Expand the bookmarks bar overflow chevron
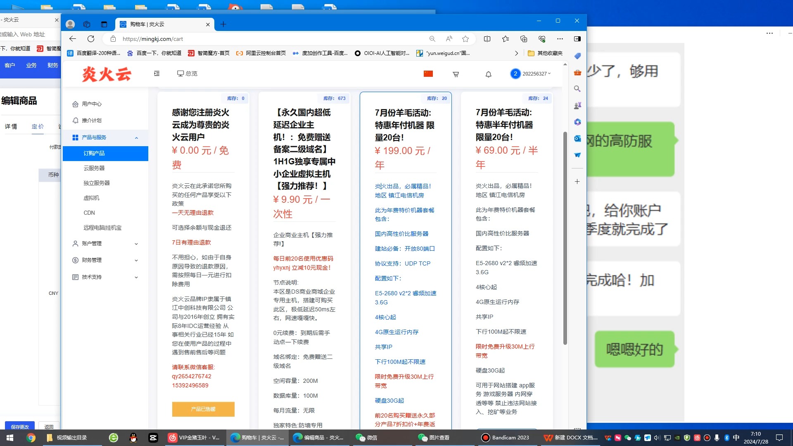The height and width of the screenshot is (446, 793). tap(516, 53)
